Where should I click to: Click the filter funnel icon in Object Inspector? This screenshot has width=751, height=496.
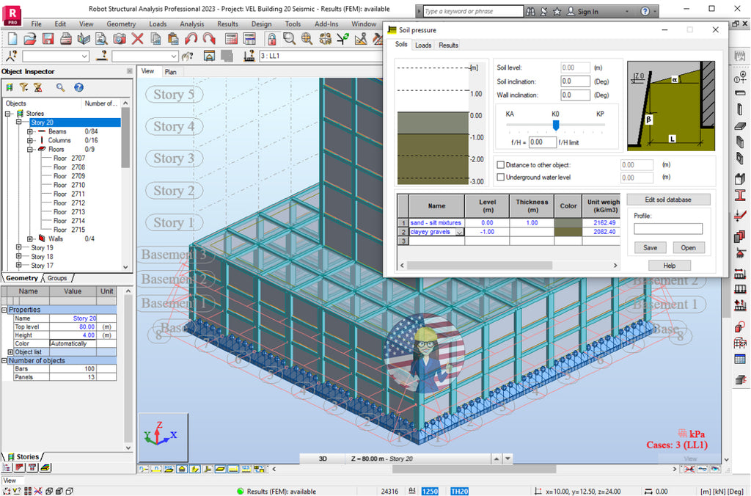[x=24, y=87]
